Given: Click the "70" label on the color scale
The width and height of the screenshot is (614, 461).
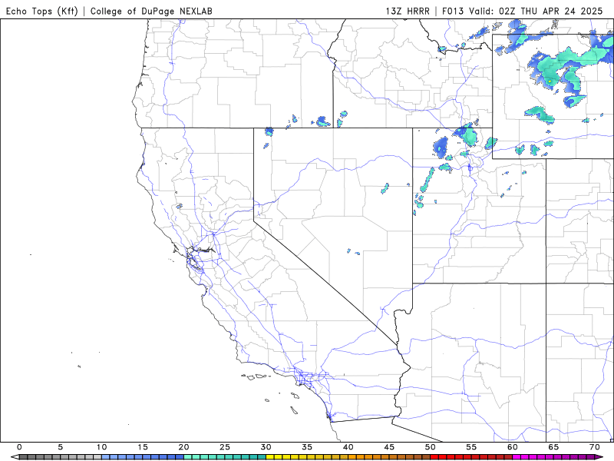Looking at the screenshot, I should point(595,447).
